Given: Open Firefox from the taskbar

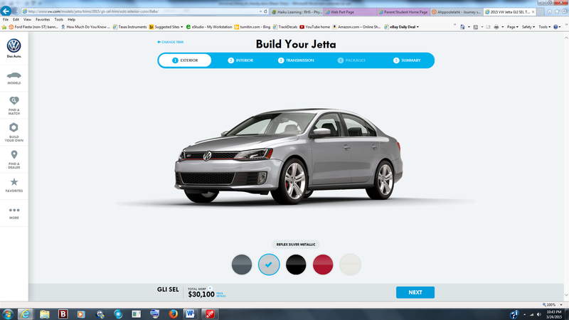Looking at the screenshot, I should (173, 314).
